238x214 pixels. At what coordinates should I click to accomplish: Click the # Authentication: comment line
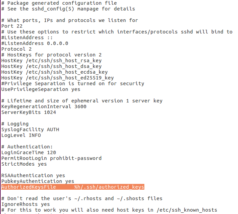[27, 147]
